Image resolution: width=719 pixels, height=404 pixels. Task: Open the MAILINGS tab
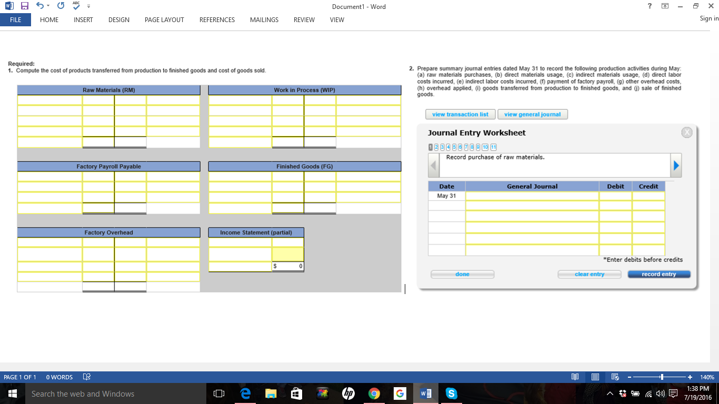[264, 20]
